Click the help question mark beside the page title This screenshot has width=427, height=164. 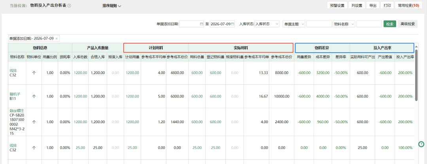pyautogui.click(x=69, y=6)
